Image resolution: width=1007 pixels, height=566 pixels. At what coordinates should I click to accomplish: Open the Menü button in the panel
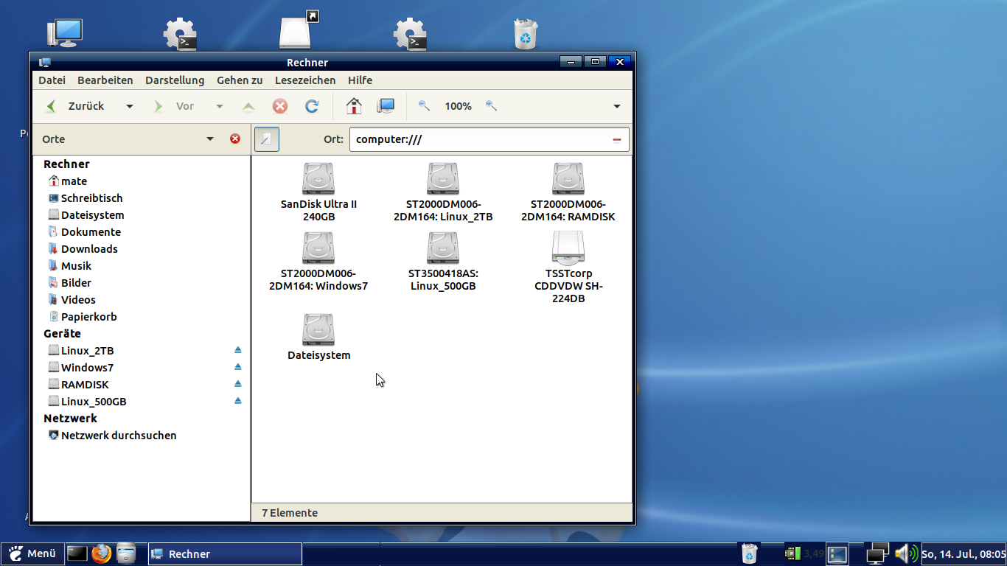(x=32, y=553)
